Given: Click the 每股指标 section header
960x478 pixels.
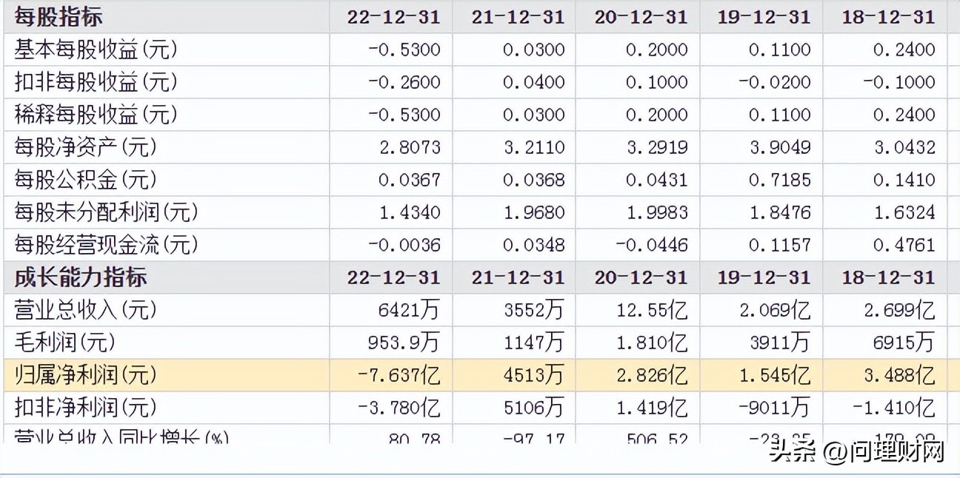Looking at the screenshot, I should (x=59, y=16).
